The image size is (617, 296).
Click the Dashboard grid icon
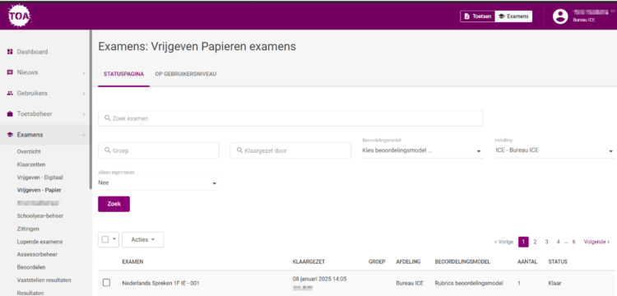10,52
